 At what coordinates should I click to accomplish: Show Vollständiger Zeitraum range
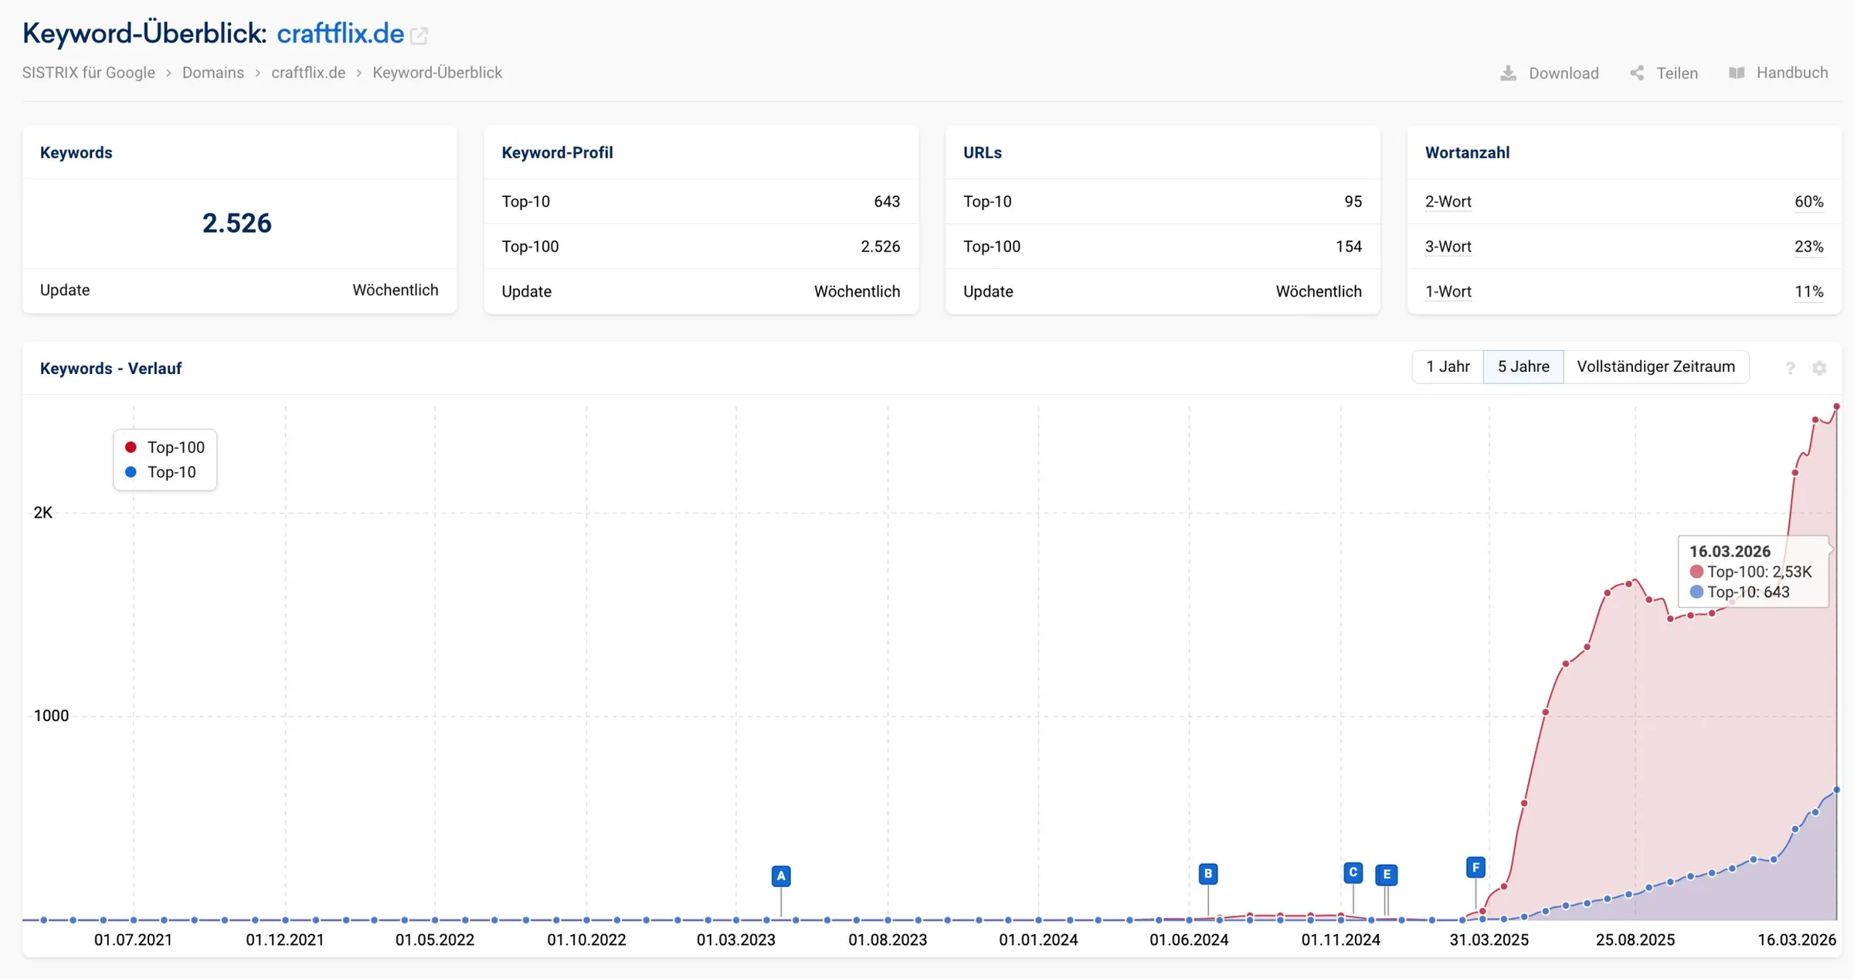tap(1655, 366)
